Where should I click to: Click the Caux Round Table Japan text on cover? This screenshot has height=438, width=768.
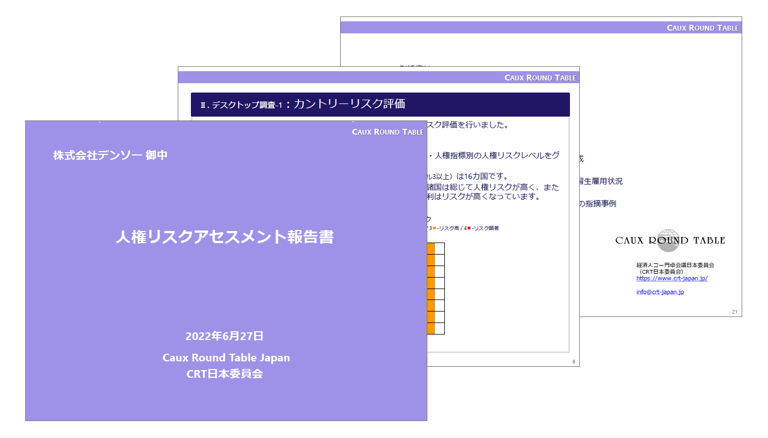(x=226, y=358)
